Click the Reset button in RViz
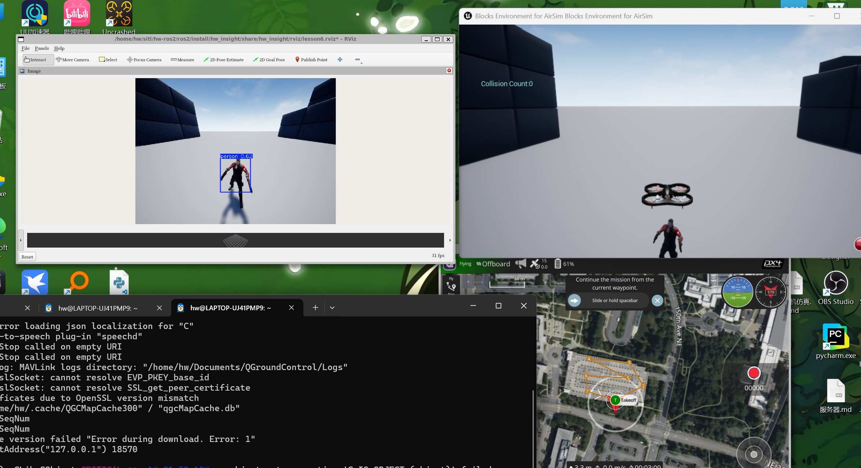This screenshot has height=468, width=861. pyautogui.click(x=27, y=257)
